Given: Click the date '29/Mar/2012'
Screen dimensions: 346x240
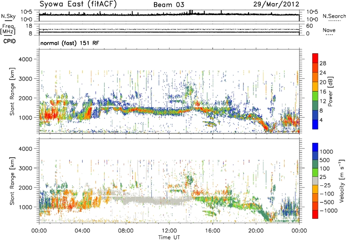Looking at the screenshot, I should [x=276, y=4].
